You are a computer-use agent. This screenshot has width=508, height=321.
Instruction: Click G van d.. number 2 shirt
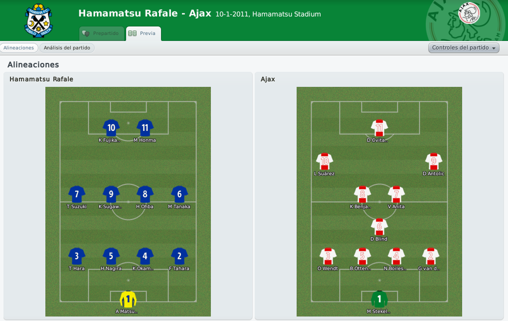click(431, 256)
